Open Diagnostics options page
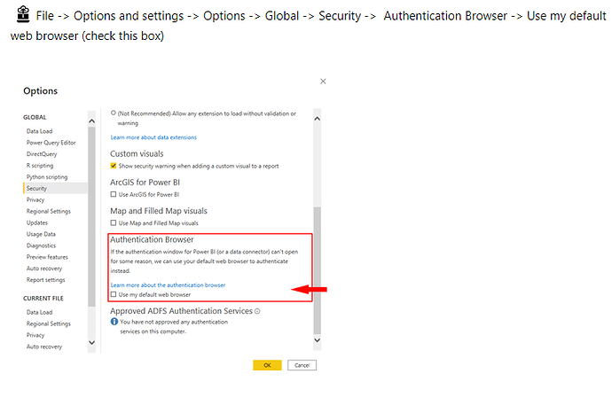612x405 pixels. [x=41, y=245]
